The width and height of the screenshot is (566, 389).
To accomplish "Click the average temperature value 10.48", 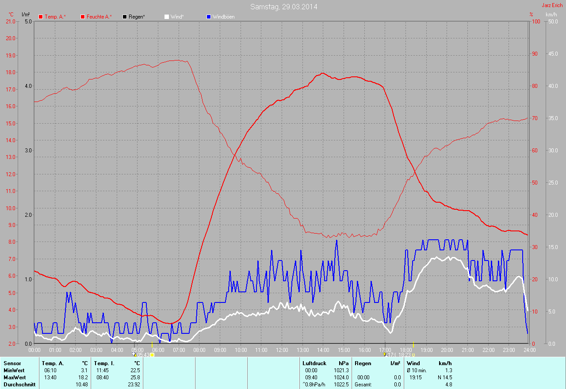I will point(81,385).
